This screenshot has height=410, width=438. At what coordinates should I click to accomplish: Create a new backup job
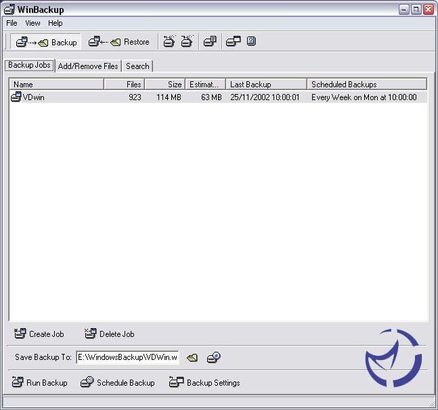[39, 334]
